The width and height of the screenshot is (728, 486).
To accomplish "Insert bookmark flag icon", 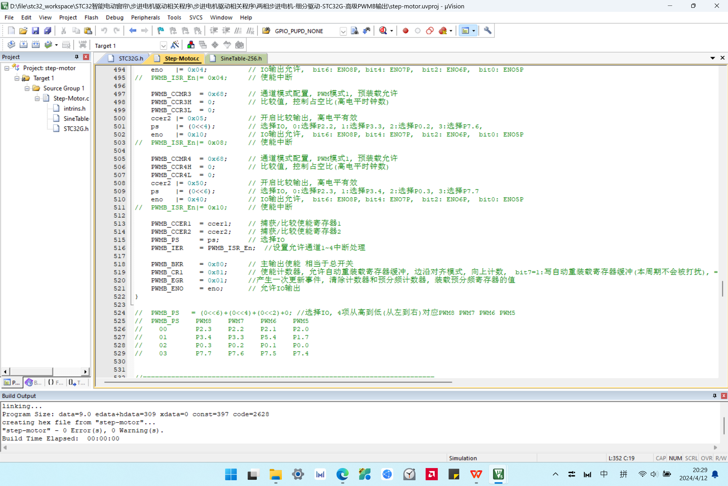I will coord(161,31).
